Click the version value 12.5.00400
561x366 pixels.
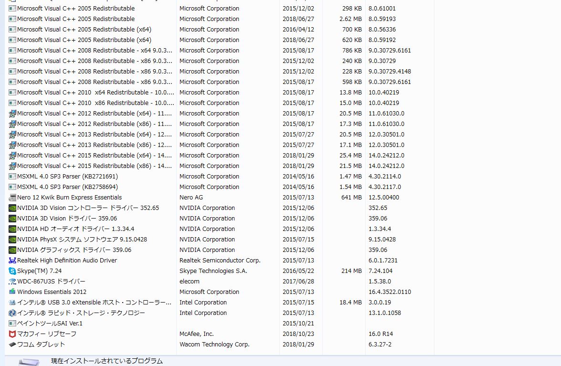tap(383, 197)
